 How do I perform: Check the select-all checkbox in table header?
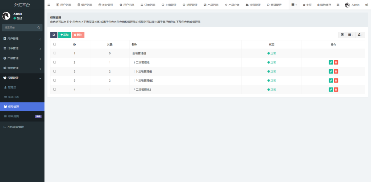tap(55, 44)
